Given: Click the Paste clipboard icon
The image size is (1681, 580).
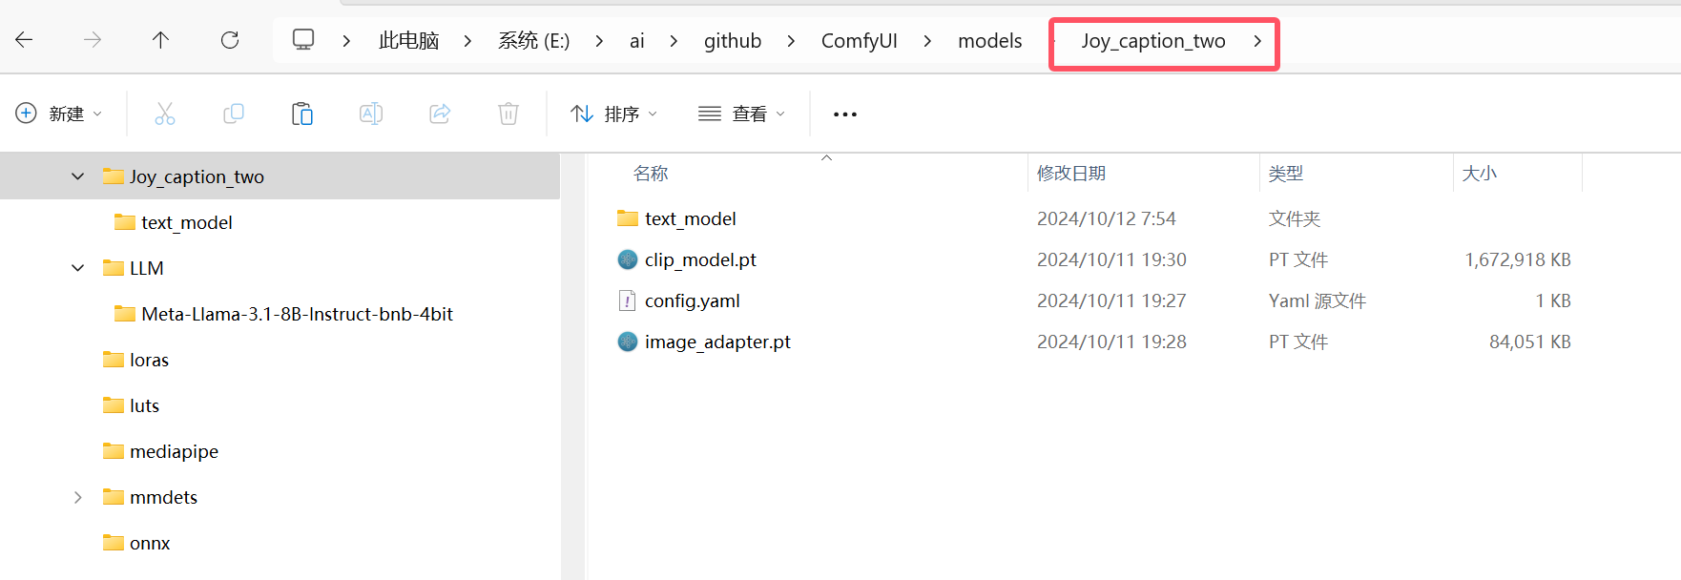Looking at the screenshot, I should tap(302, 114).
